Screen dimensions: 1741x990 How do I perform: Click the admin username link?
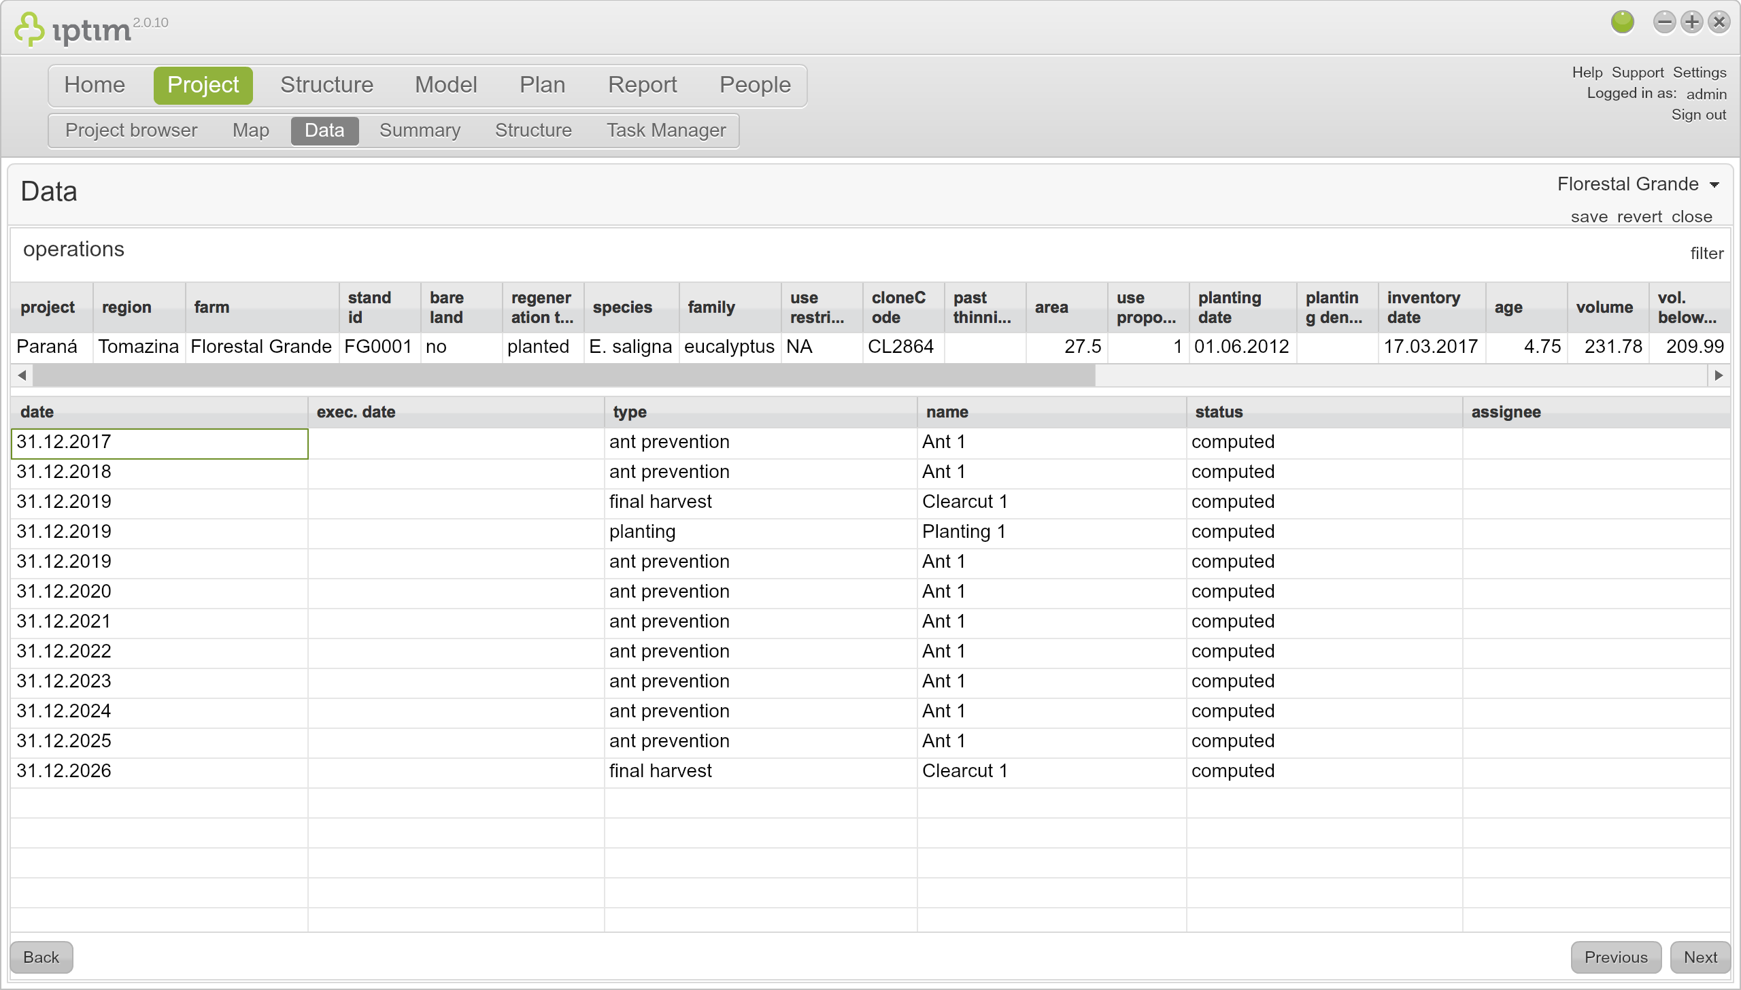(x=1706, y=94)
